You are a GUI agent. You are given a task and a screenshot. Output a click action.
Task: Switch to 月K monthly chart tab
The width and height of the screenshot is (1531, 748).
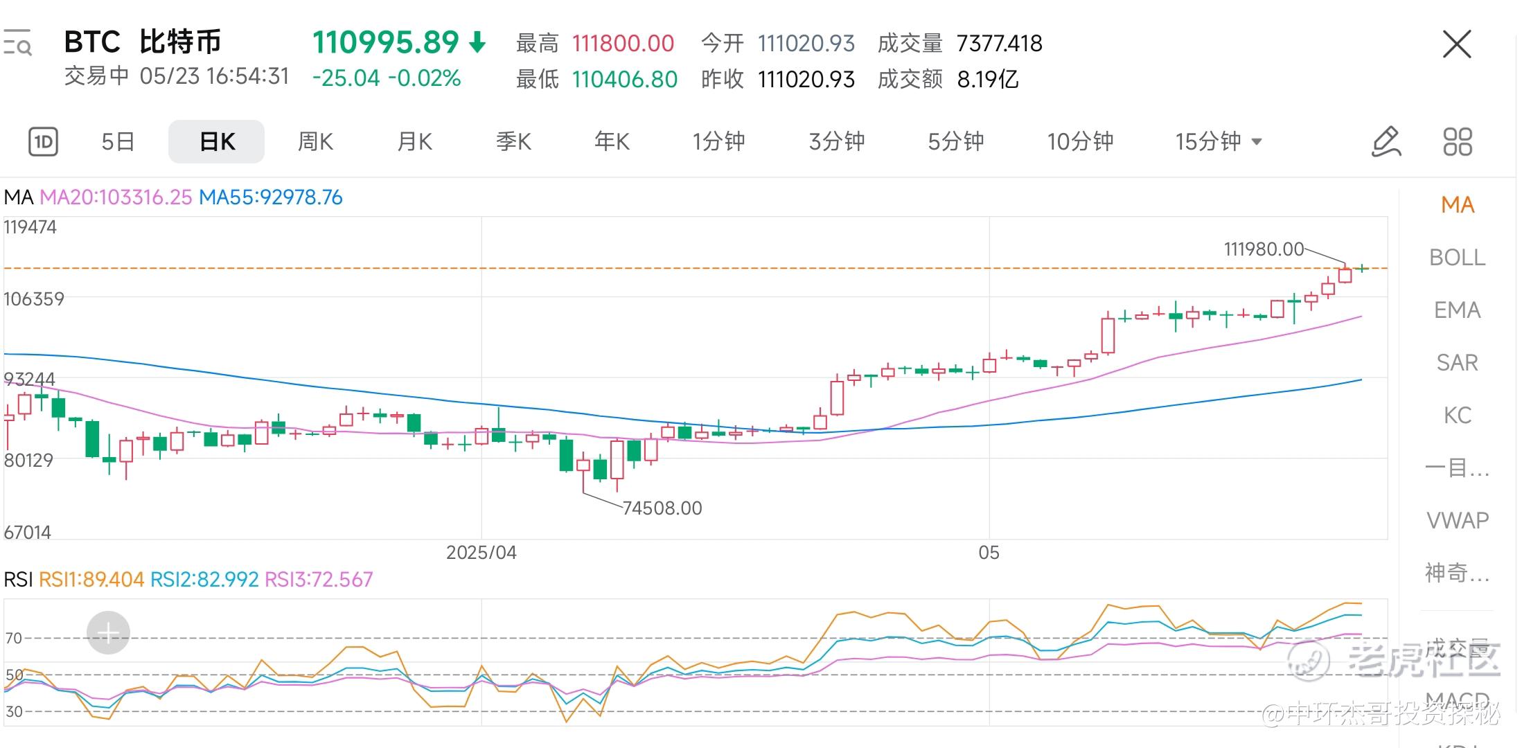pyautogui.click(x=414, y=142)
